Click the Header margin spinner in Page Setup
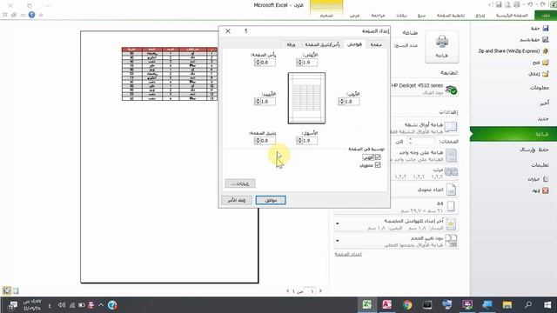The height and width of the screenshot is (313, 557). click(x=265, y=63)
